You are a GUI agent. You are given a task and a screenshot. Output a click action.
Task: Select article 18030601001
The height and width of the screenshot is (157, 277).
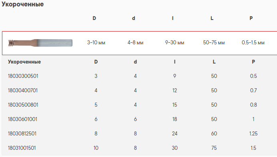click(22, 119)
